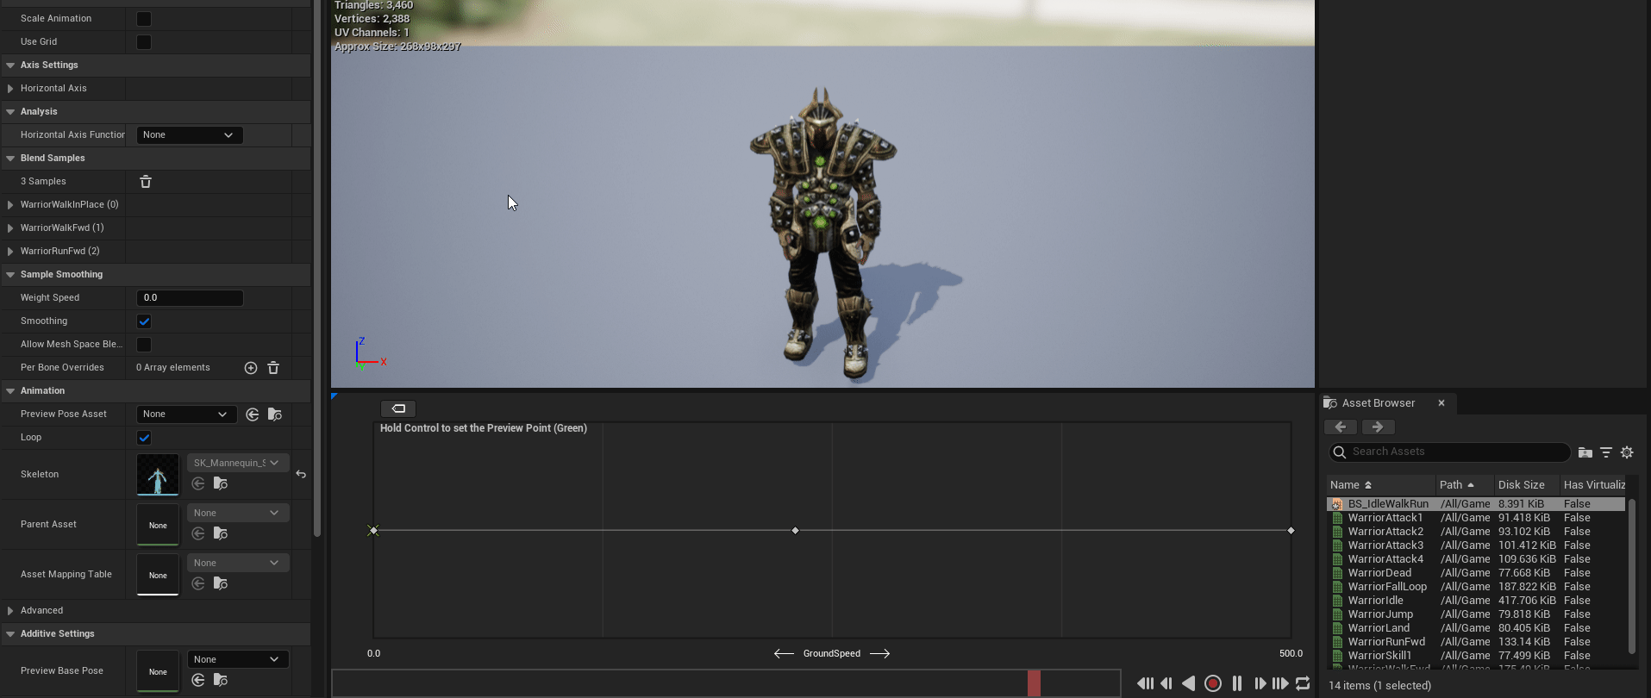Collapse the Sample Smoothing section
This screenshot has height=698, width=1651.
click(10, 274)
